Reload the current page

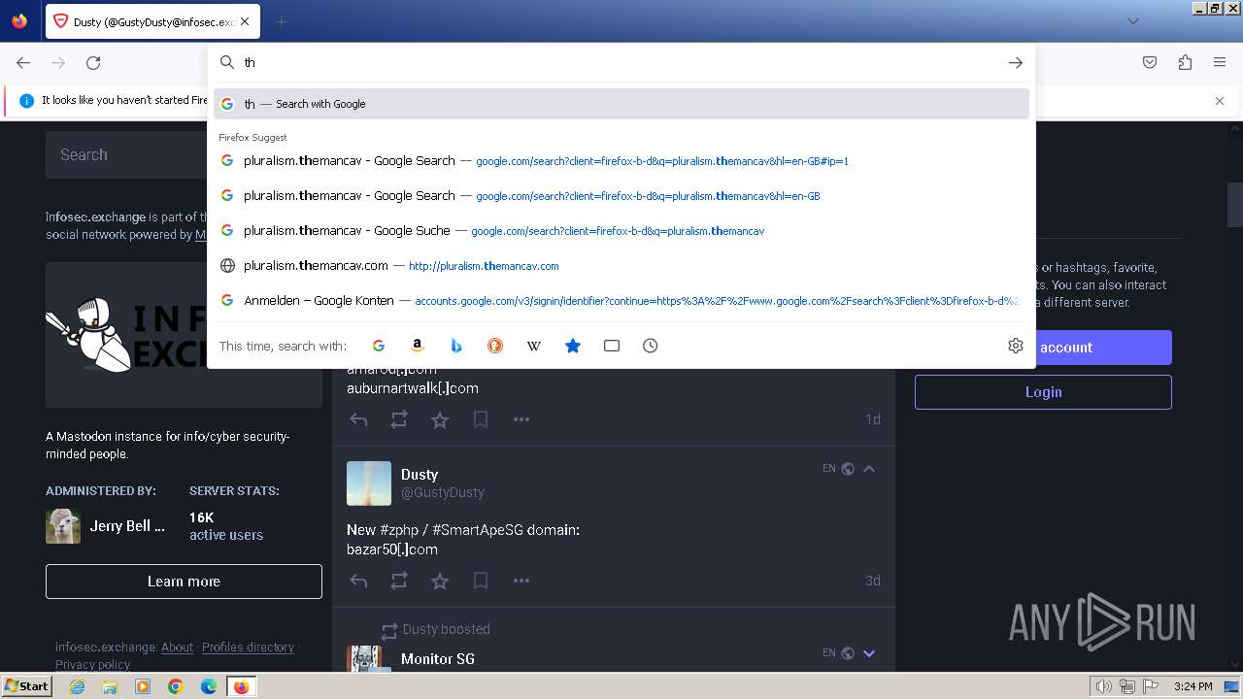[x=93, y=62]
